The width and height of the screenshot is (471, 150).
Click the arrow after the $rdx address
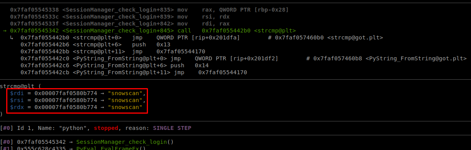(x=104, y=107)
